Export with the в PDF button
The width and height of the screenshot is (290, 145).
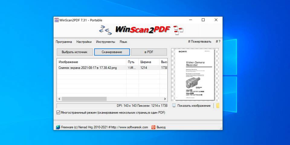(149, 52)
